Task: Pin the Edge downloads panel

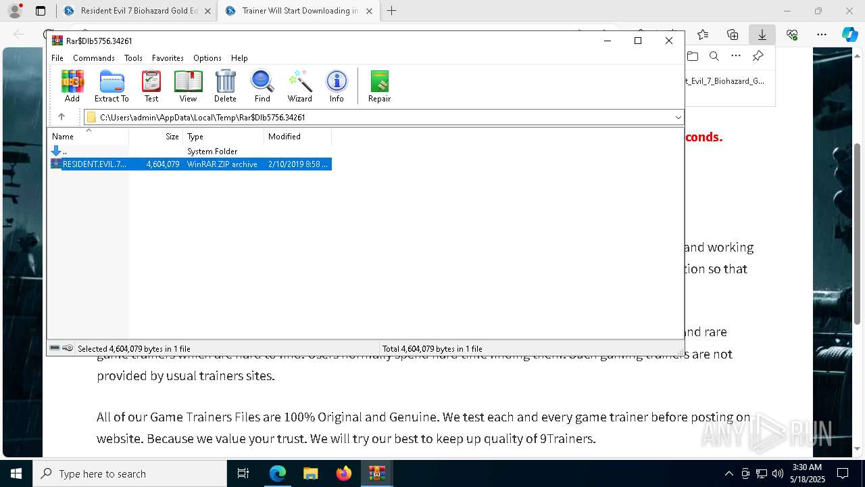Action: 758,56
